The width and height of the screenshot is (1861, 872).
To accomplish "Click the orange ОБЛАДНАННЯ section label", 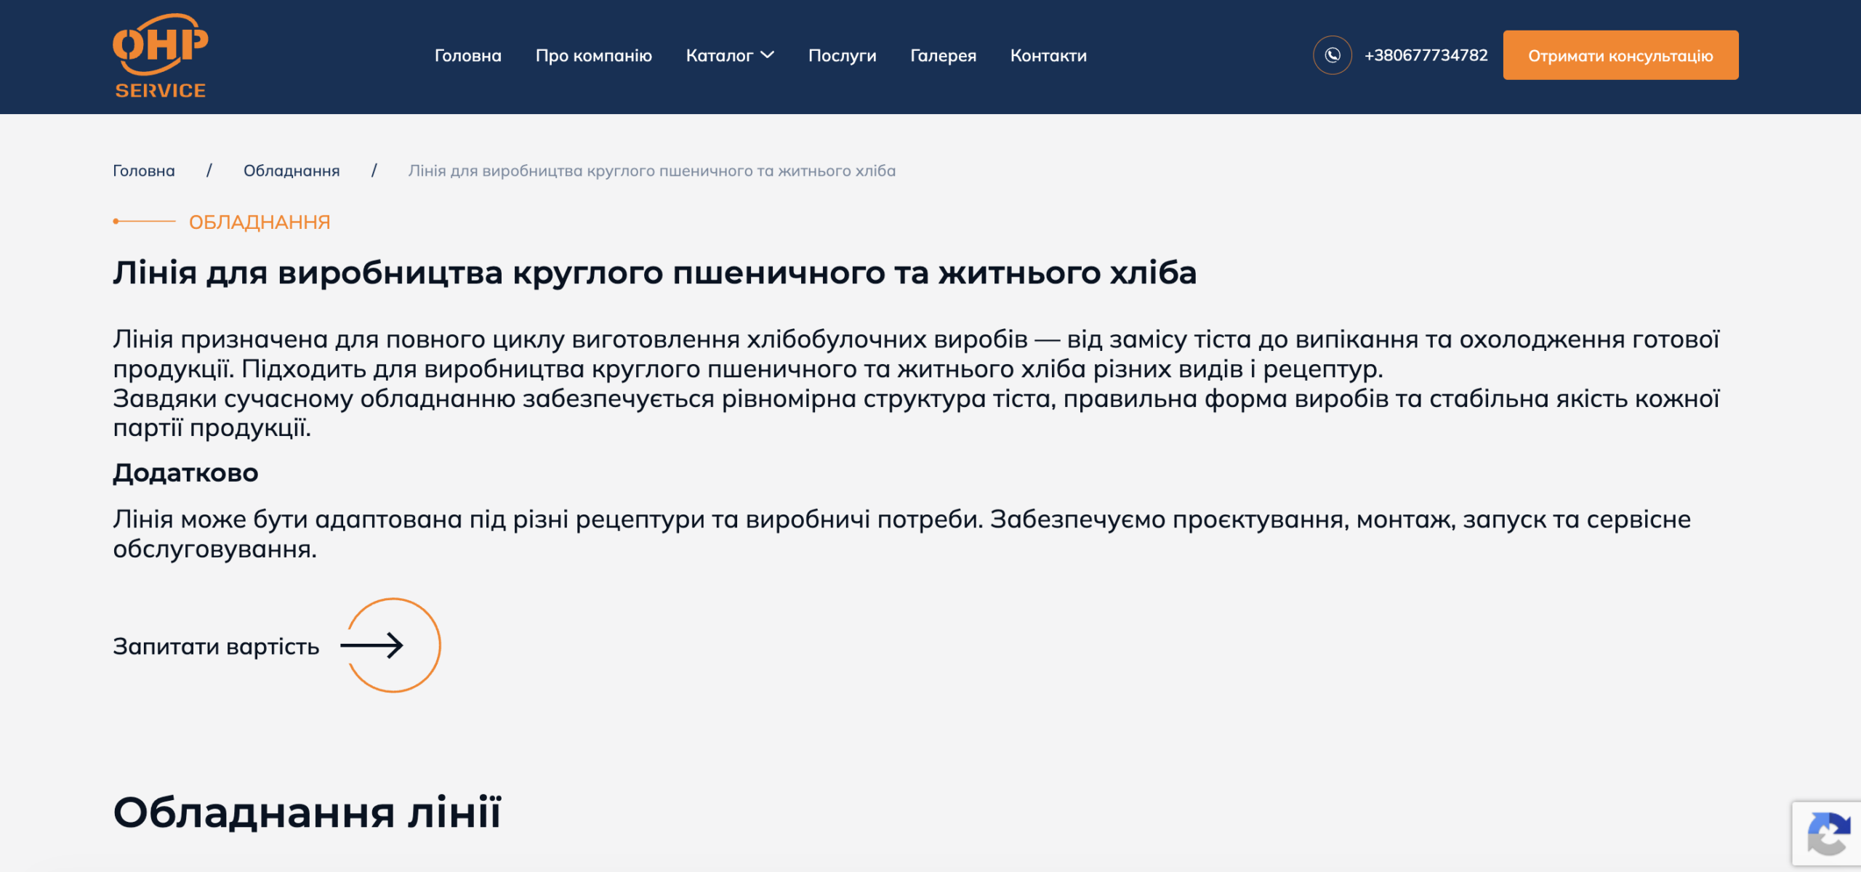I will [260, 222].
